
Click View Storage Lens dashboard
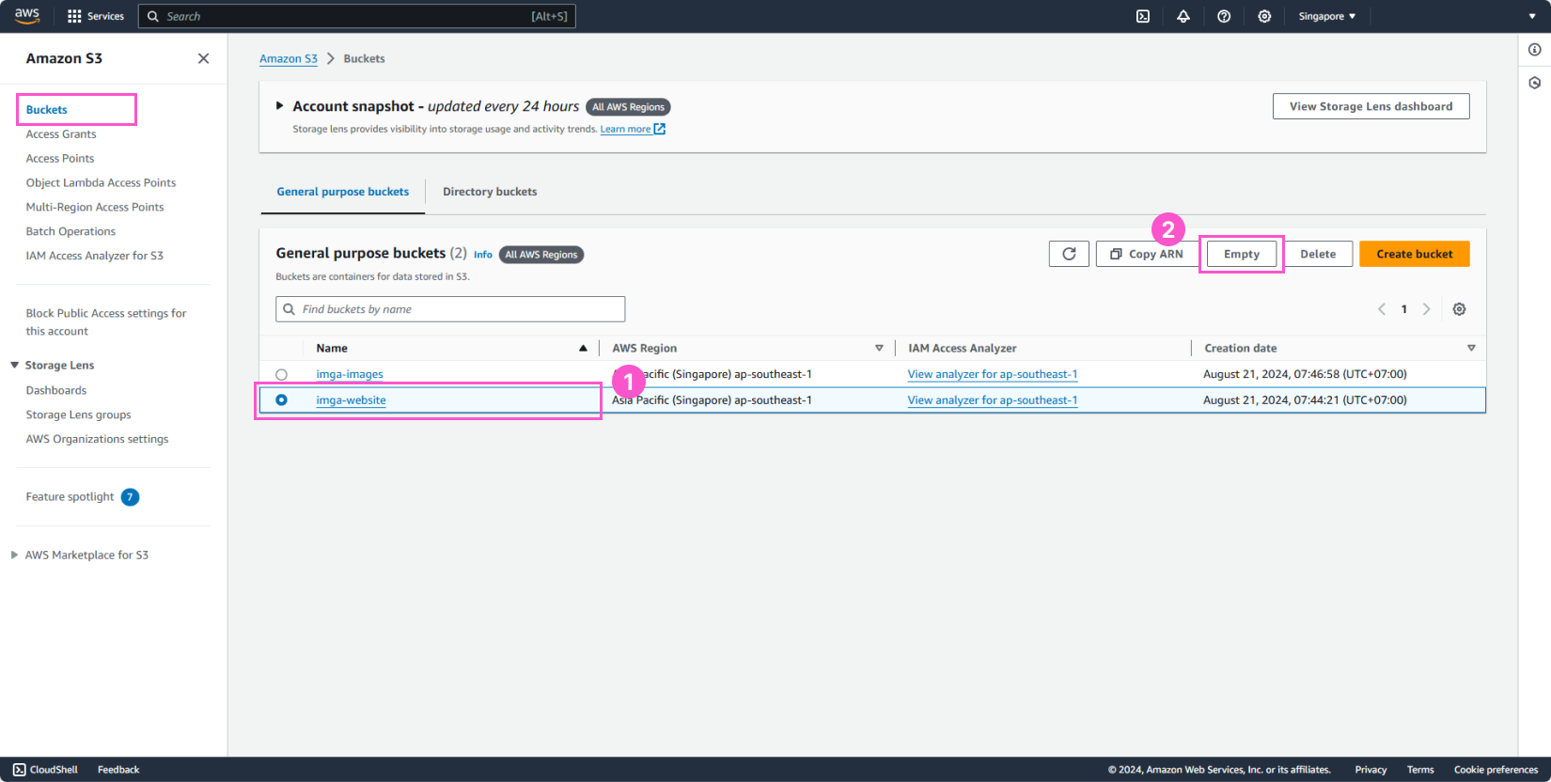click(1371, 106)
